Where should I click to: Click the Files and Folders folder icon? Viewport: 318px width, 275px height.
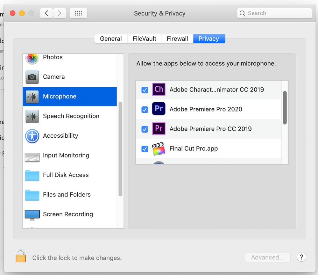(x=32, y=195)
